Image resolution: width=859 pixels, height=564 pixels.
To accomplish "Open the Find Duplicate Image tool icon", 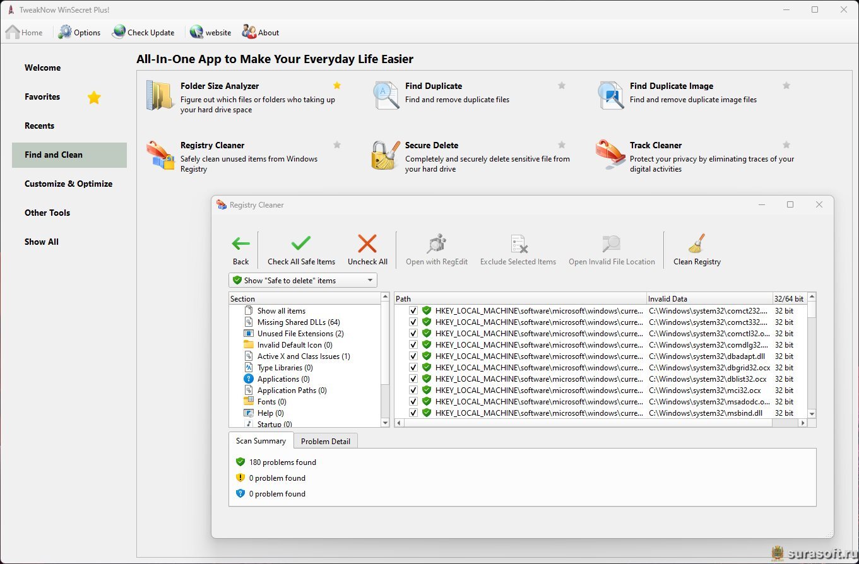I will point(610,96).
